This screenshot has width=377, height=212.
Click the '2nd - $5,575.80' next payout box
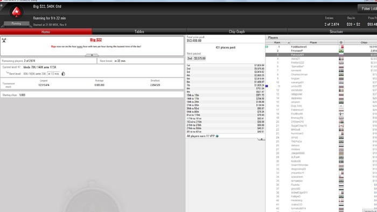(x=196, y=58)
